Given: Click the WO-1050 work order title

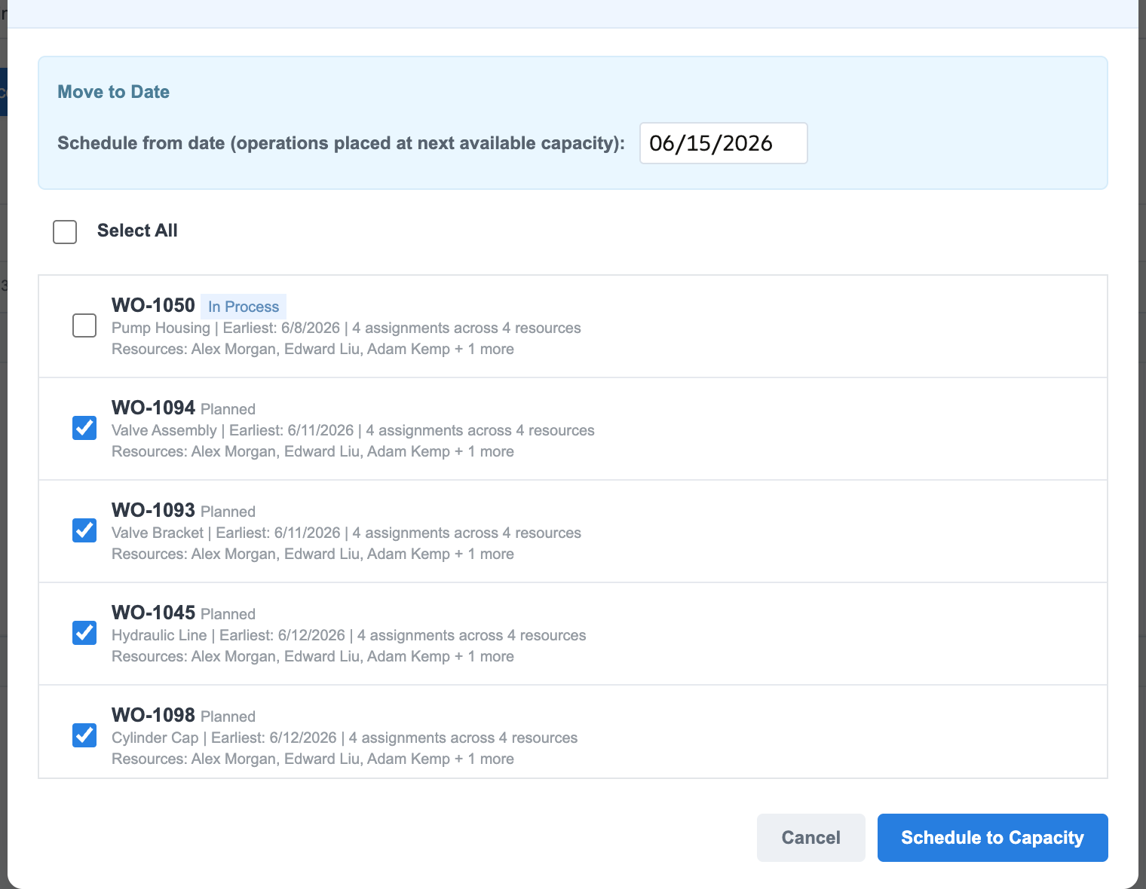Looking at the screenshot, I should click(153, 305).
